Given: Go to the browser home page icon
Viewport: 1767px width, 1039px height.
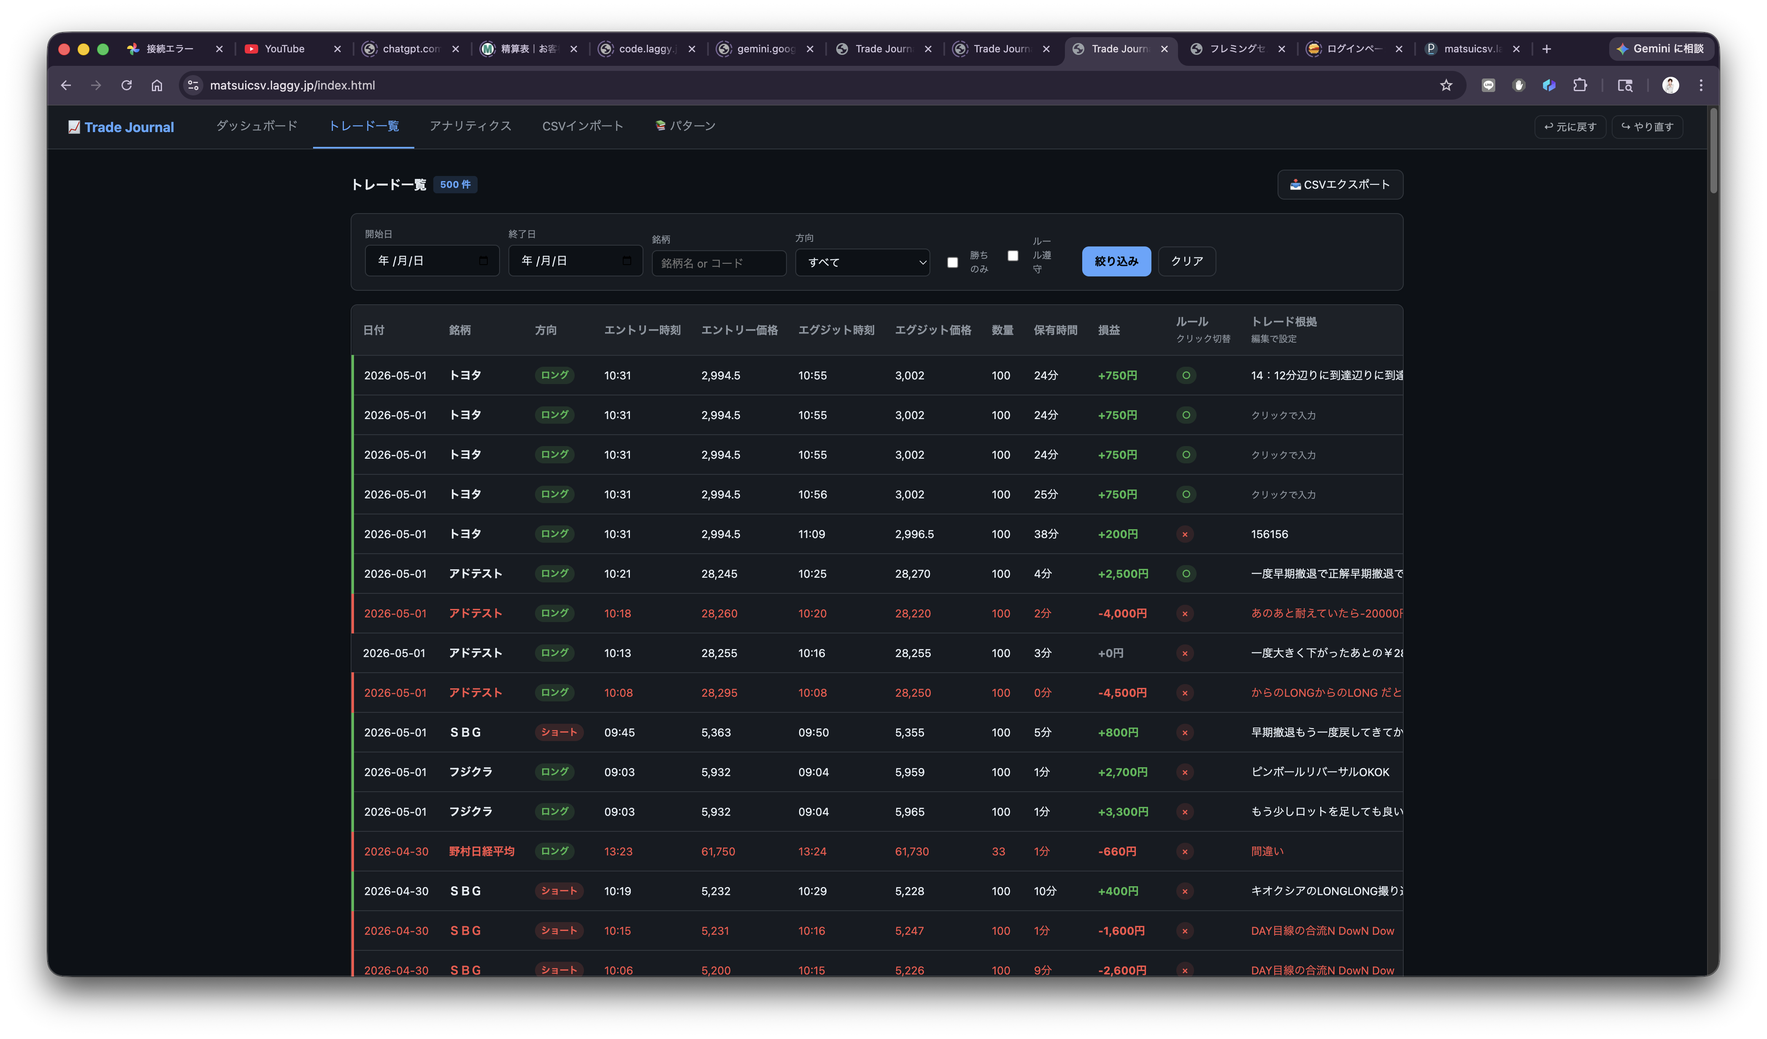Looking at the screenshot, I should click(157, 85).
